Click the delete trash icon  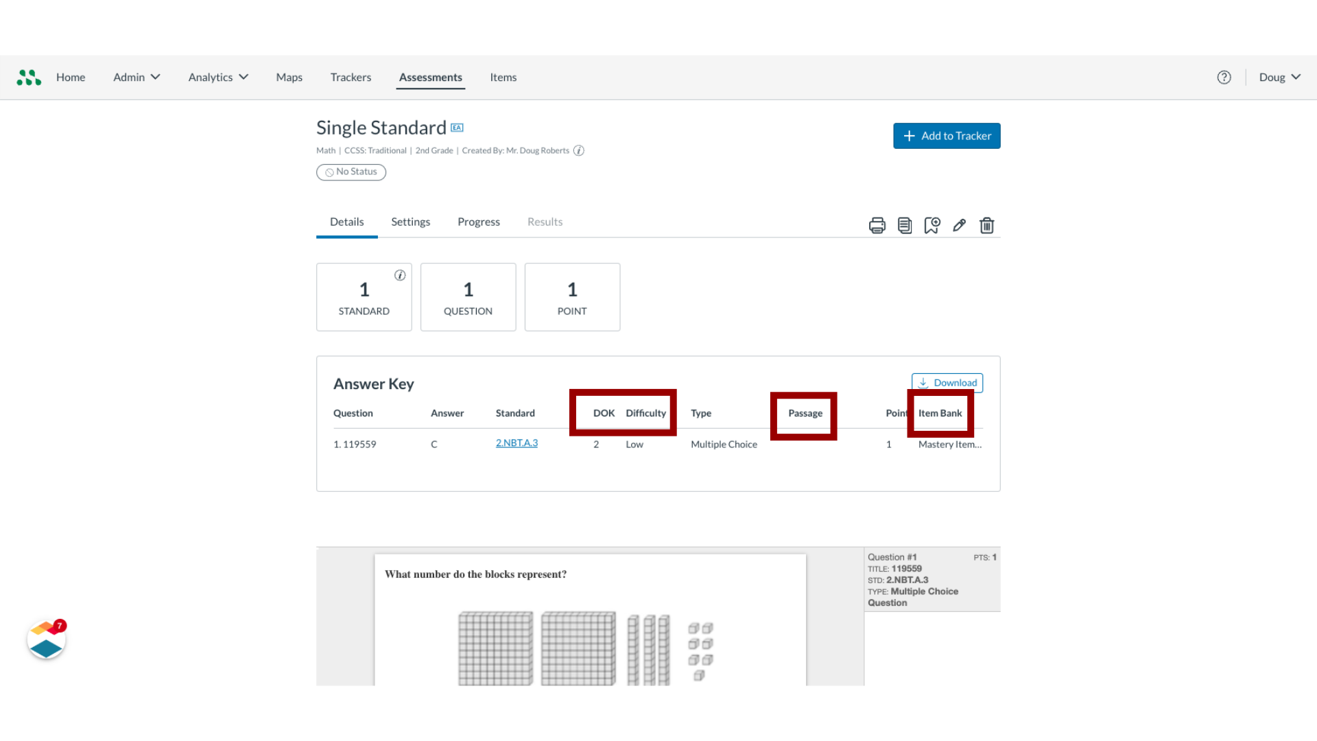tap(987, 224)
